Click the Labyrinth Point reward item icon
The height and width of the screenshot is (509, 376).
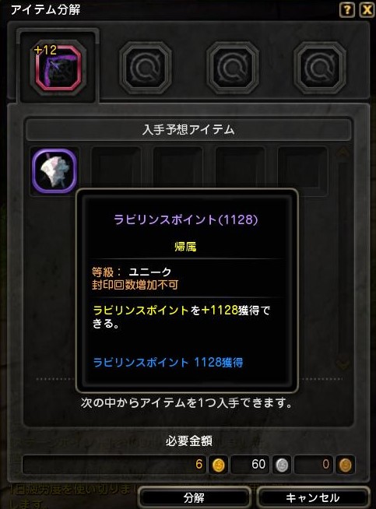tap(54, 170)
